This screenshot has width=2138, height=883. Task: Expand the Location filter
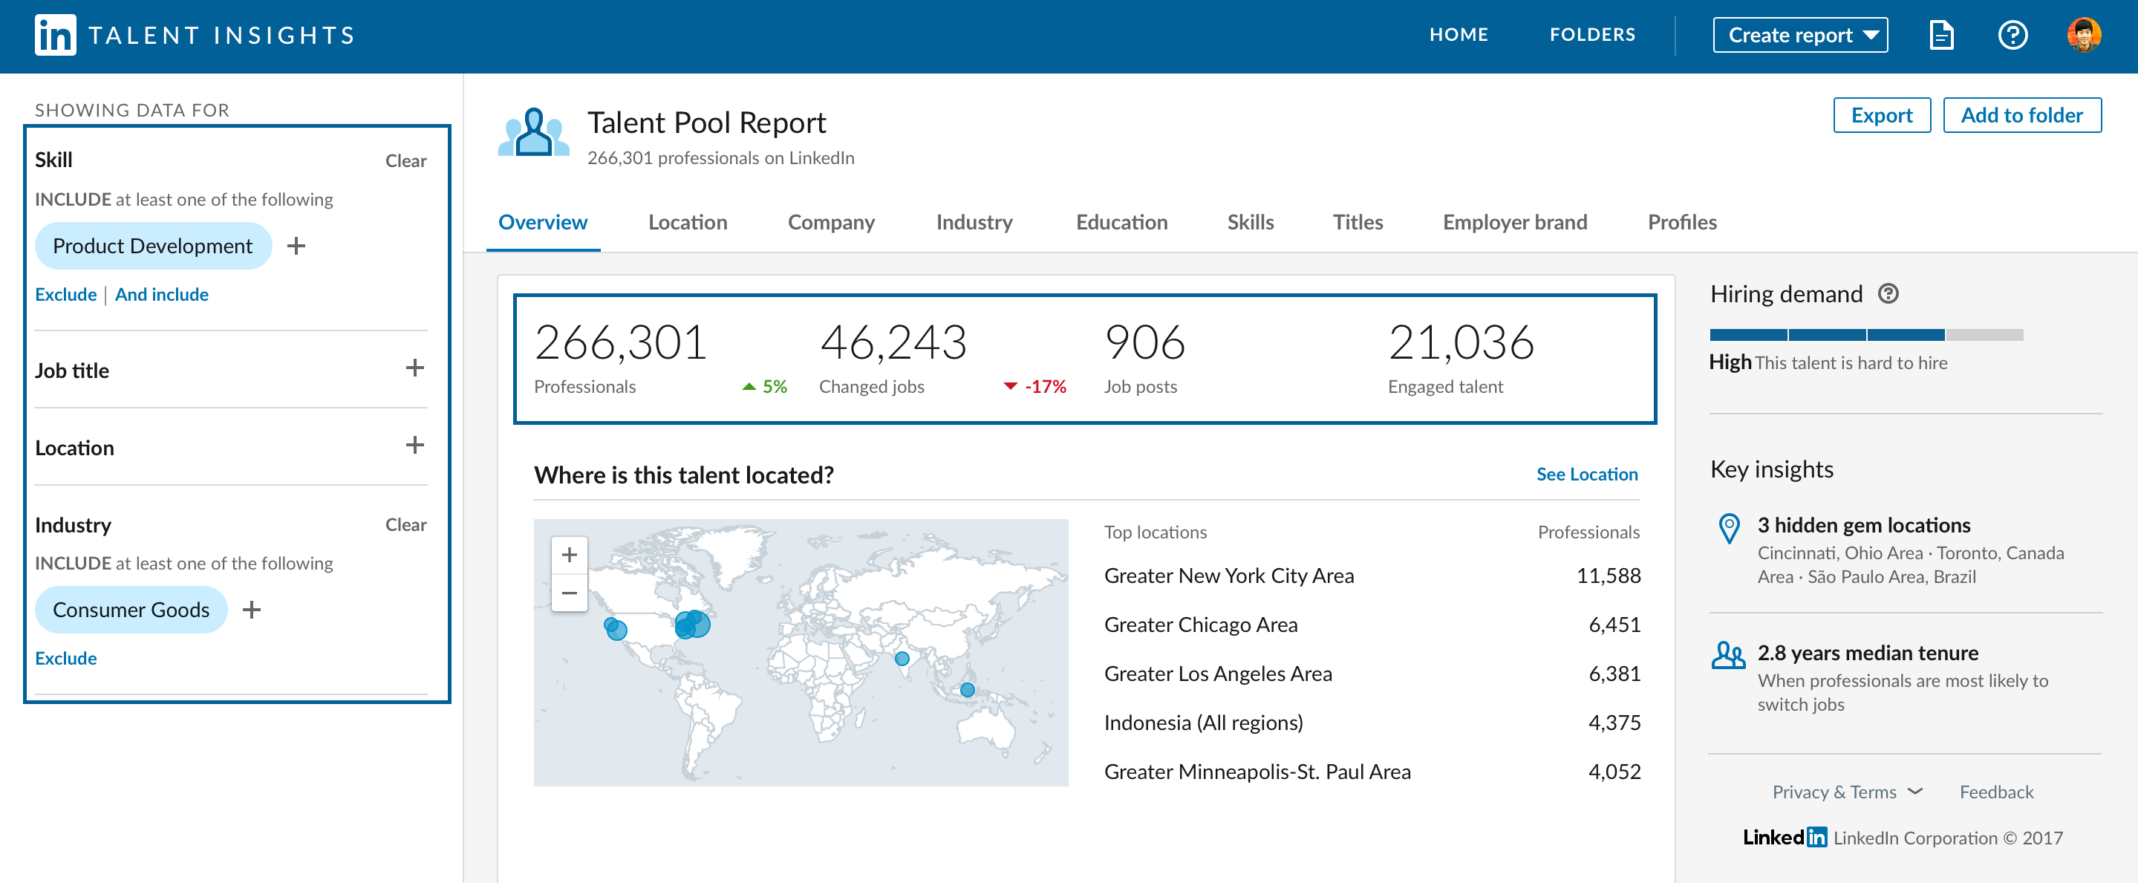(414, 446)
